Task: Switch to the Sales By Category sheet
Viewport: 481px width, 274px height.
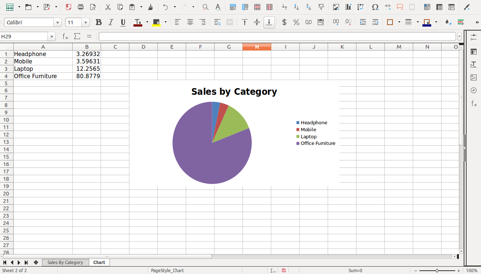Action: [65, 262]
